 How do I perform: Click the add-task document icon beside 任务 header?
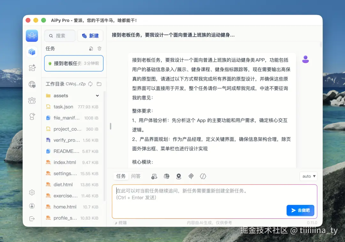click(91, 48)
